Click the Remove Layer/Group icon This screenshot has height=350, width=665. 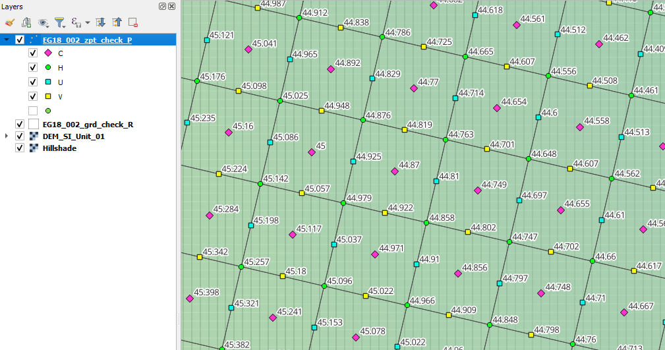pos(133,22)
